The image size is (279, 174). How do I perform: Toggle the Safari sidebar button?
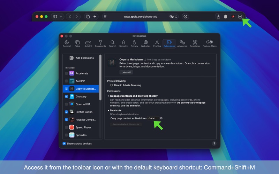tap(55, 16)
